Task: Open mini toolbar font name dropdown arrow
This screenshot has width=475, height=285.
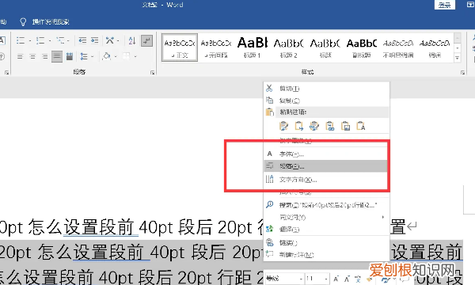Action: coord(301,279)
